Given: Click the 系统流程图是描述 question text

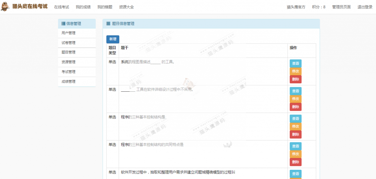Looking at the screenshot, I should (x=148, y=62).
